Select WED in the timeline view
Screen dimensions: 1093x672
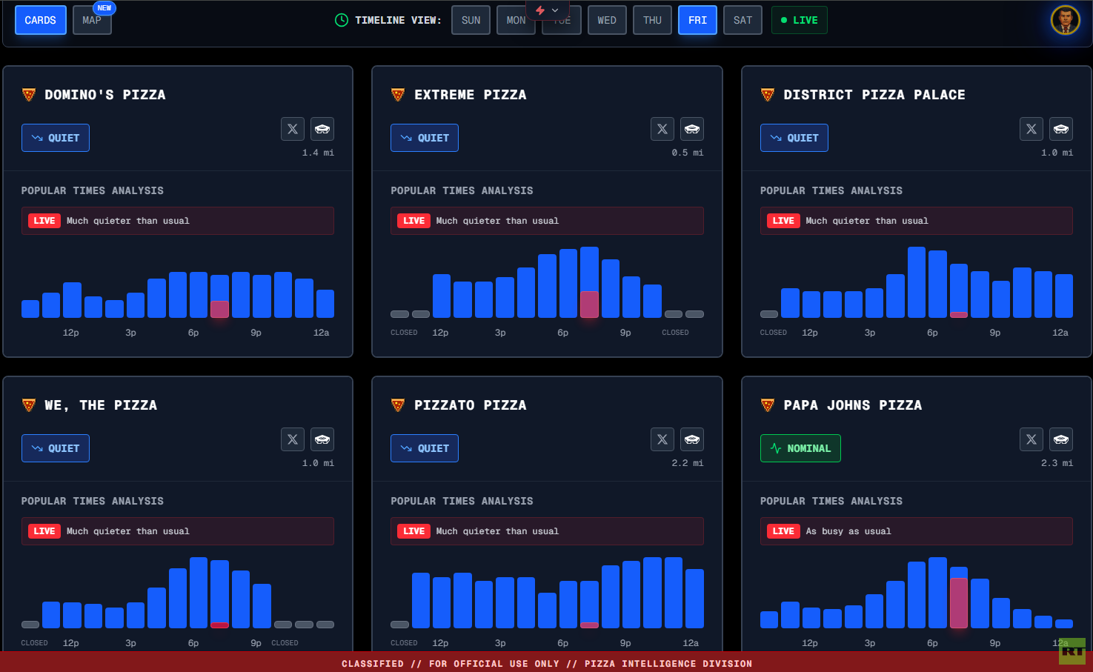point(607,20)
